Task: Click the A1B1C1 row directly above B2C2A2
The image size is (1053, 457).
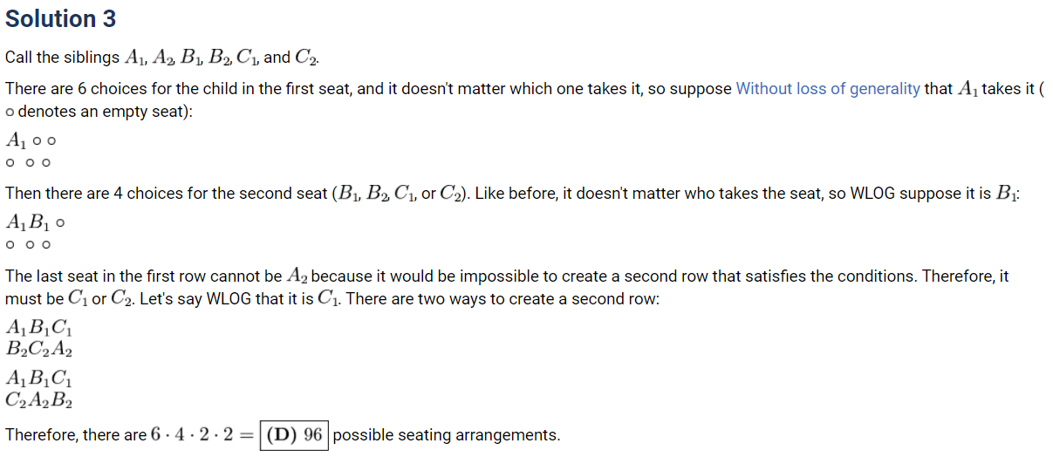Action: (38, 329)
